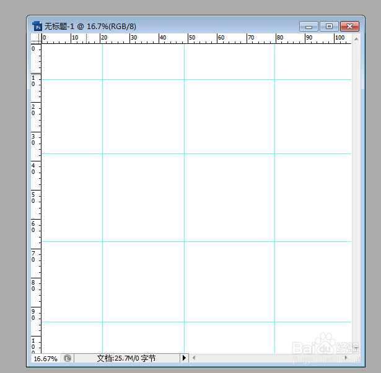381x373 pixels.
Task: Minimize the 无标题-1 document window
Action: coord(309,26)
